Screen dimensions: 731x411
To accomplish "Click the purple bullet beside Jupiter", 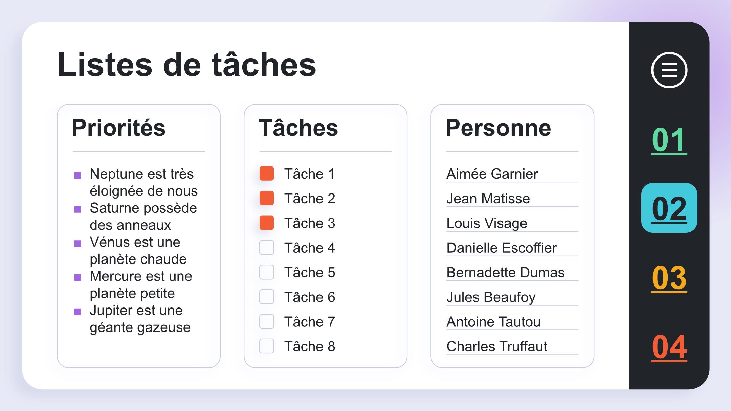I will [x=78, y=312].
